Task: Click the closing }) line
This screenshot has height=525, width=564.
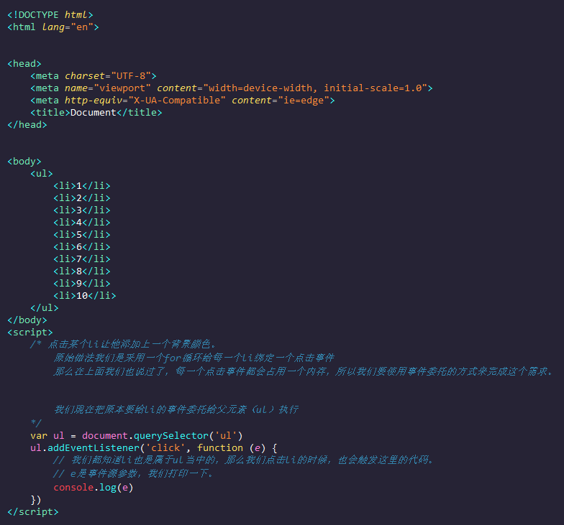Action: 36,500
